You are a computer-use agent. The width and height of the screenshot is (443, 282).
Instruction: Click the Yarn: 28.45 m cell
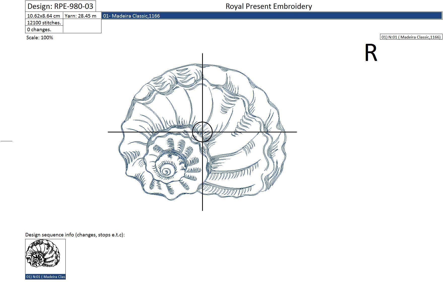(x=82, y=16)
